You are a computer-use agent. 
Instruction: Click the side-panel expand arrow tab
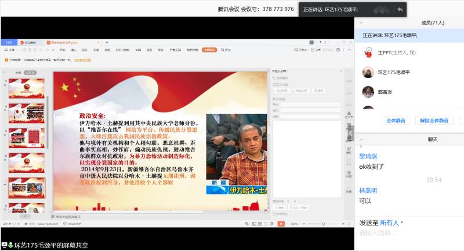pyautogui.click(x=351, y=133)
